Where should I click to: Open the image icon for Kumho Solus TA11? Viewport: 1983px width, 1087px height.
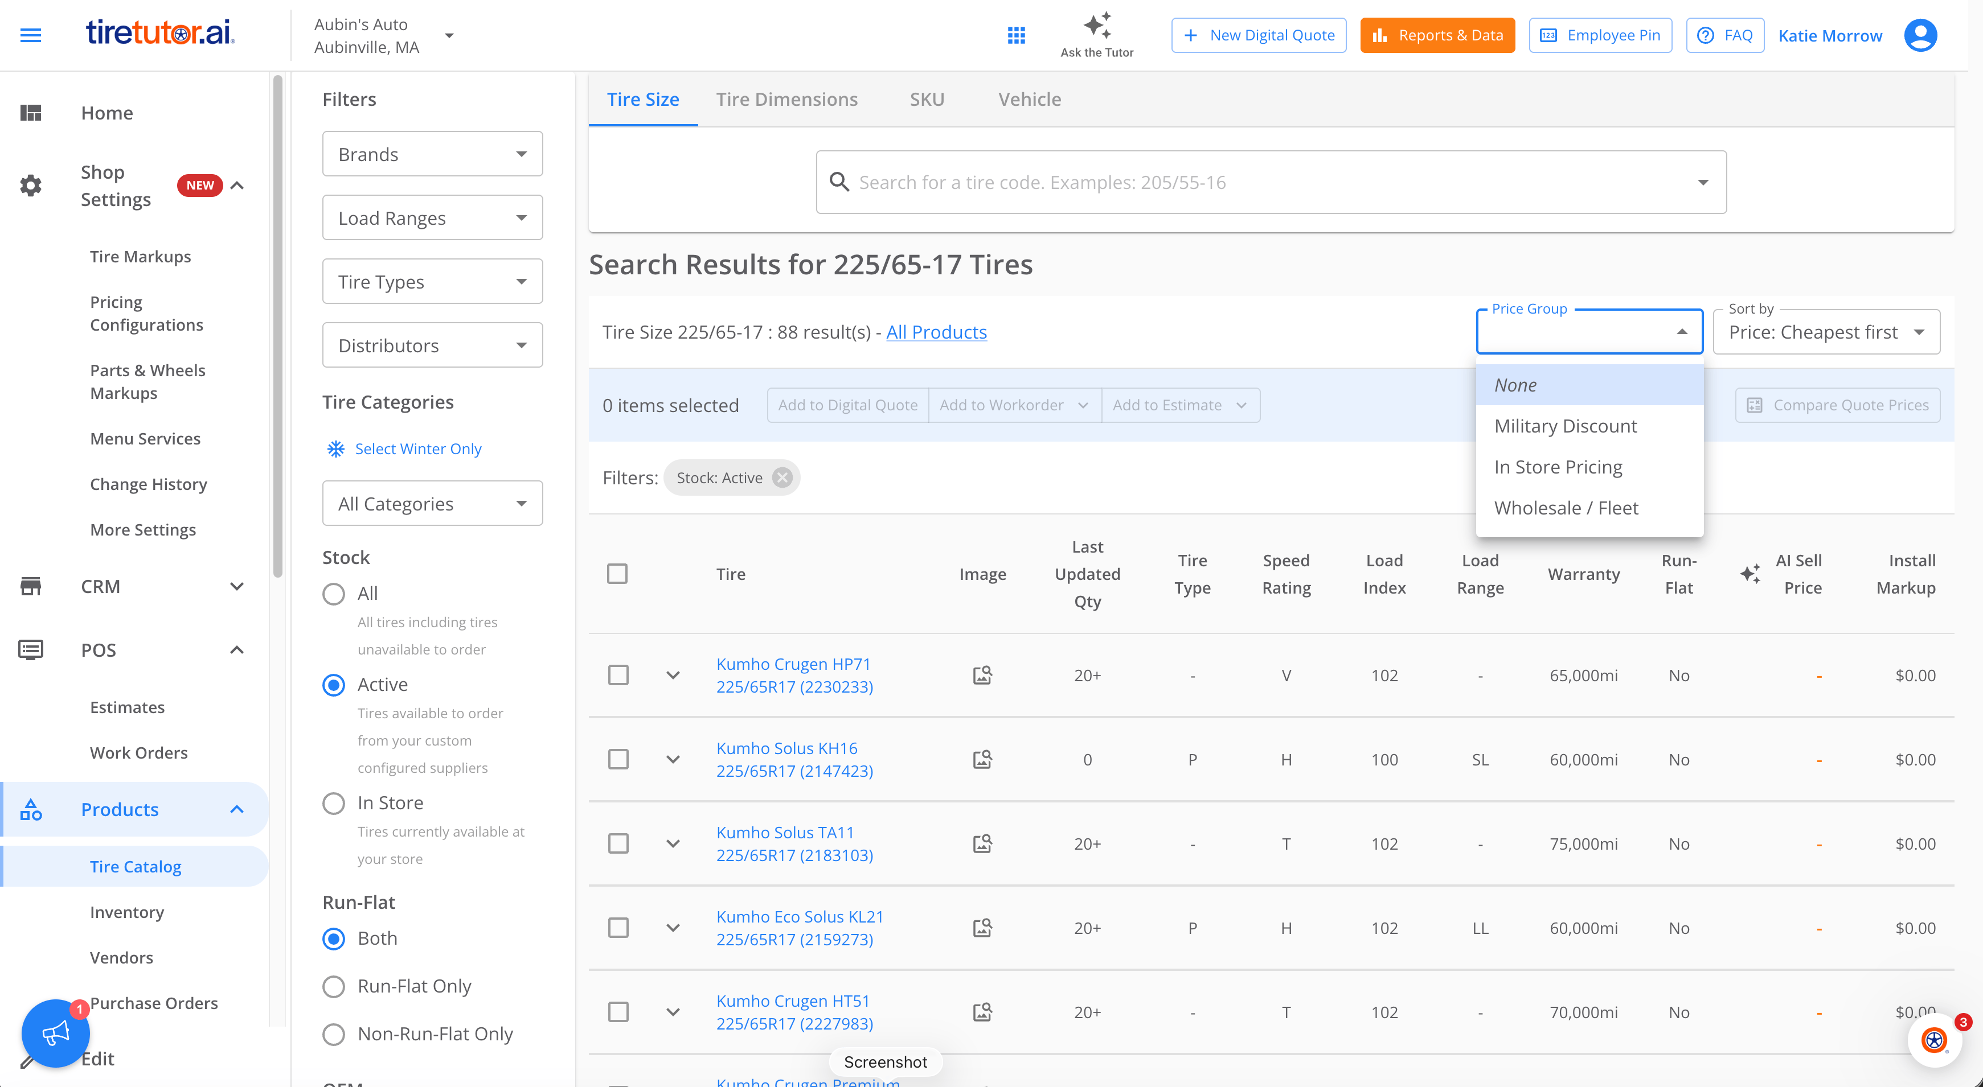982,844
